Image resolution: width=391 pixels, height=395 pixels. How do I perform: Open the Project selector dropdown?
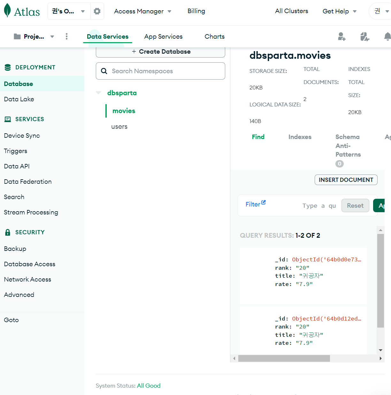pyautogui.click(x=34, y=36)
